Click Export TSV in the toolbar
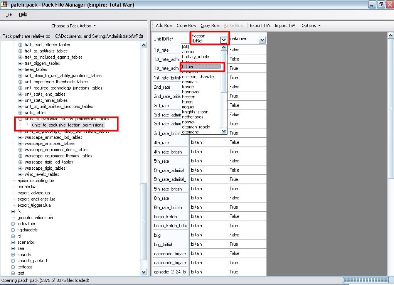This screenshot has width=394, height=285. (x=260, y=25)
